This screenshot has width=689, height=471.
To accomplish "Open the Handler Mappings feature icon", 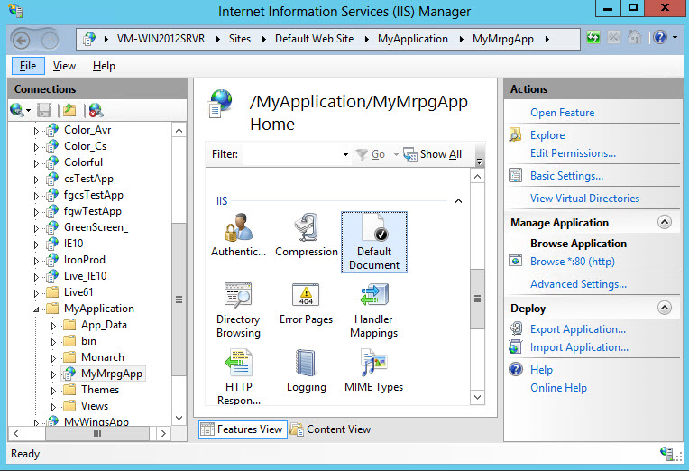I will point(374,310).
